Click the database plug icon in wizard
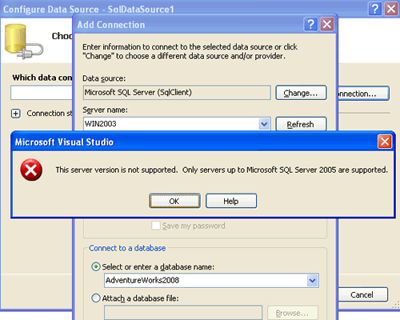This screenshot has height=320, width=400. pyautogui.click(x=23, y=42)
